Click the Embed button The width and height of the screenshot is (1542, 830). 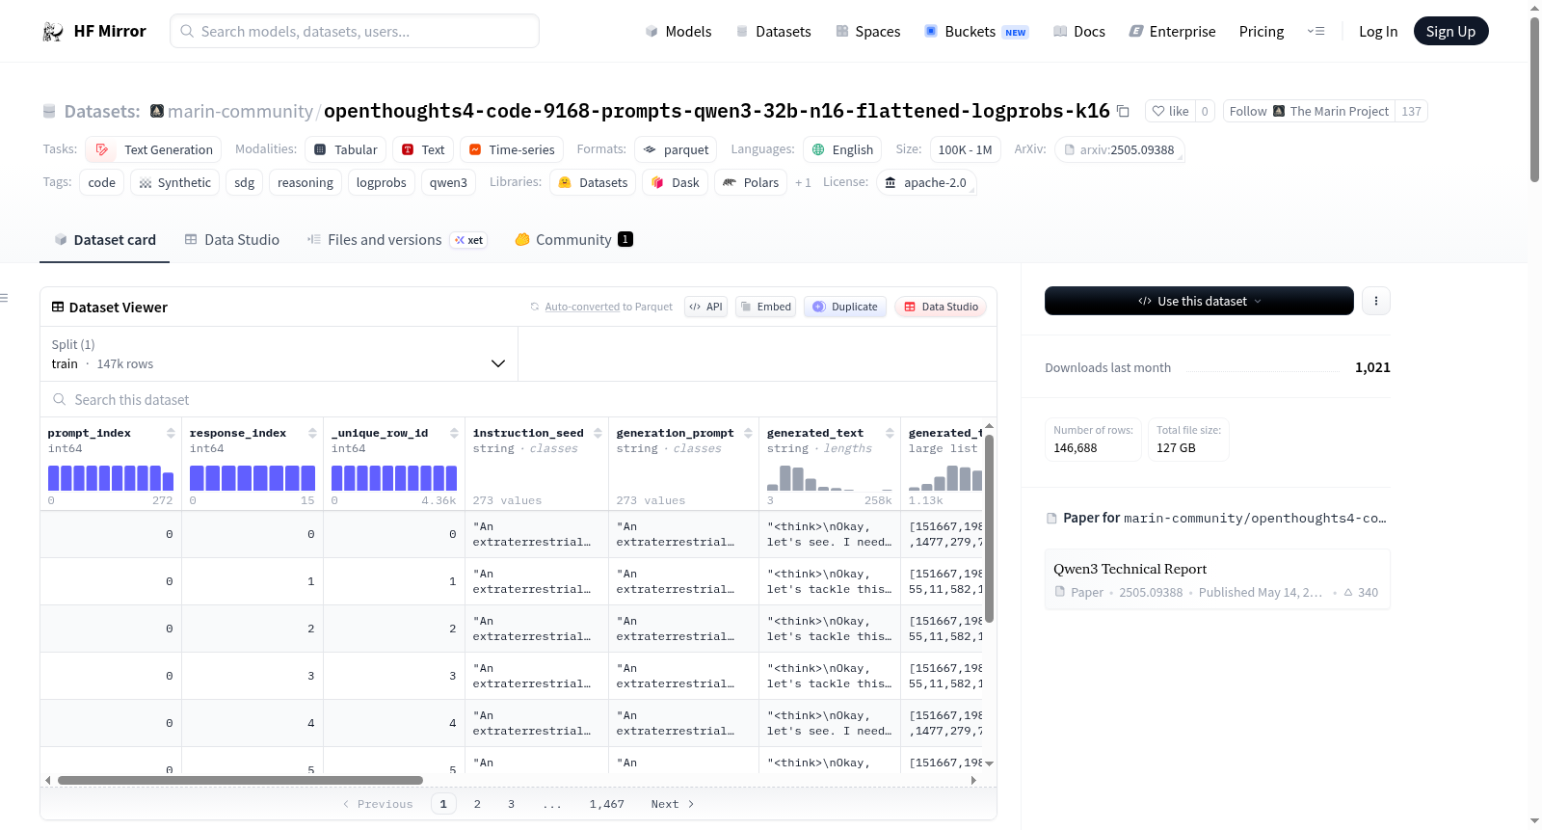click(x=765, y=307)
